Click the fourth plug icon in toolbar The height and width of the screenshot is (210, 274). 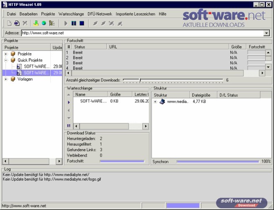120,24
